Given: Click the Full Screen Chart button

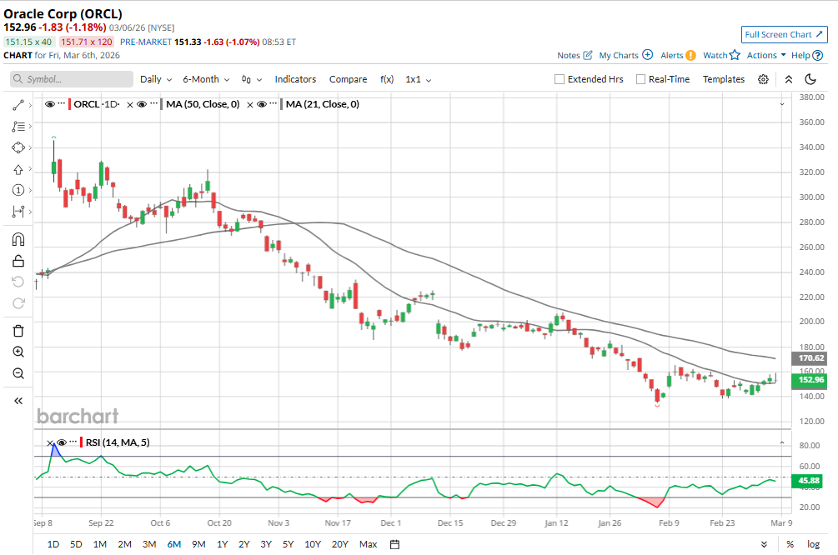Looking at the screenshot, I should pyautogui.click(x=784, y=34).
